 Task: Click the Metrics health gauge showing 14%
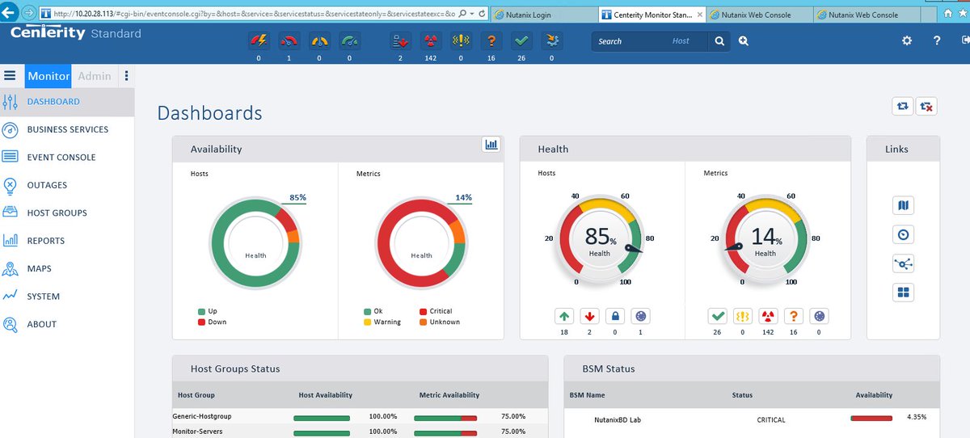765,241
